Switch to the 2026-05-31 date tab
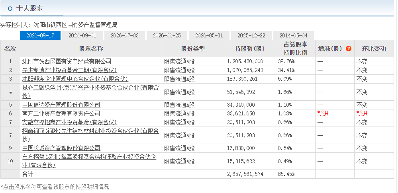 tap(209, 35)
